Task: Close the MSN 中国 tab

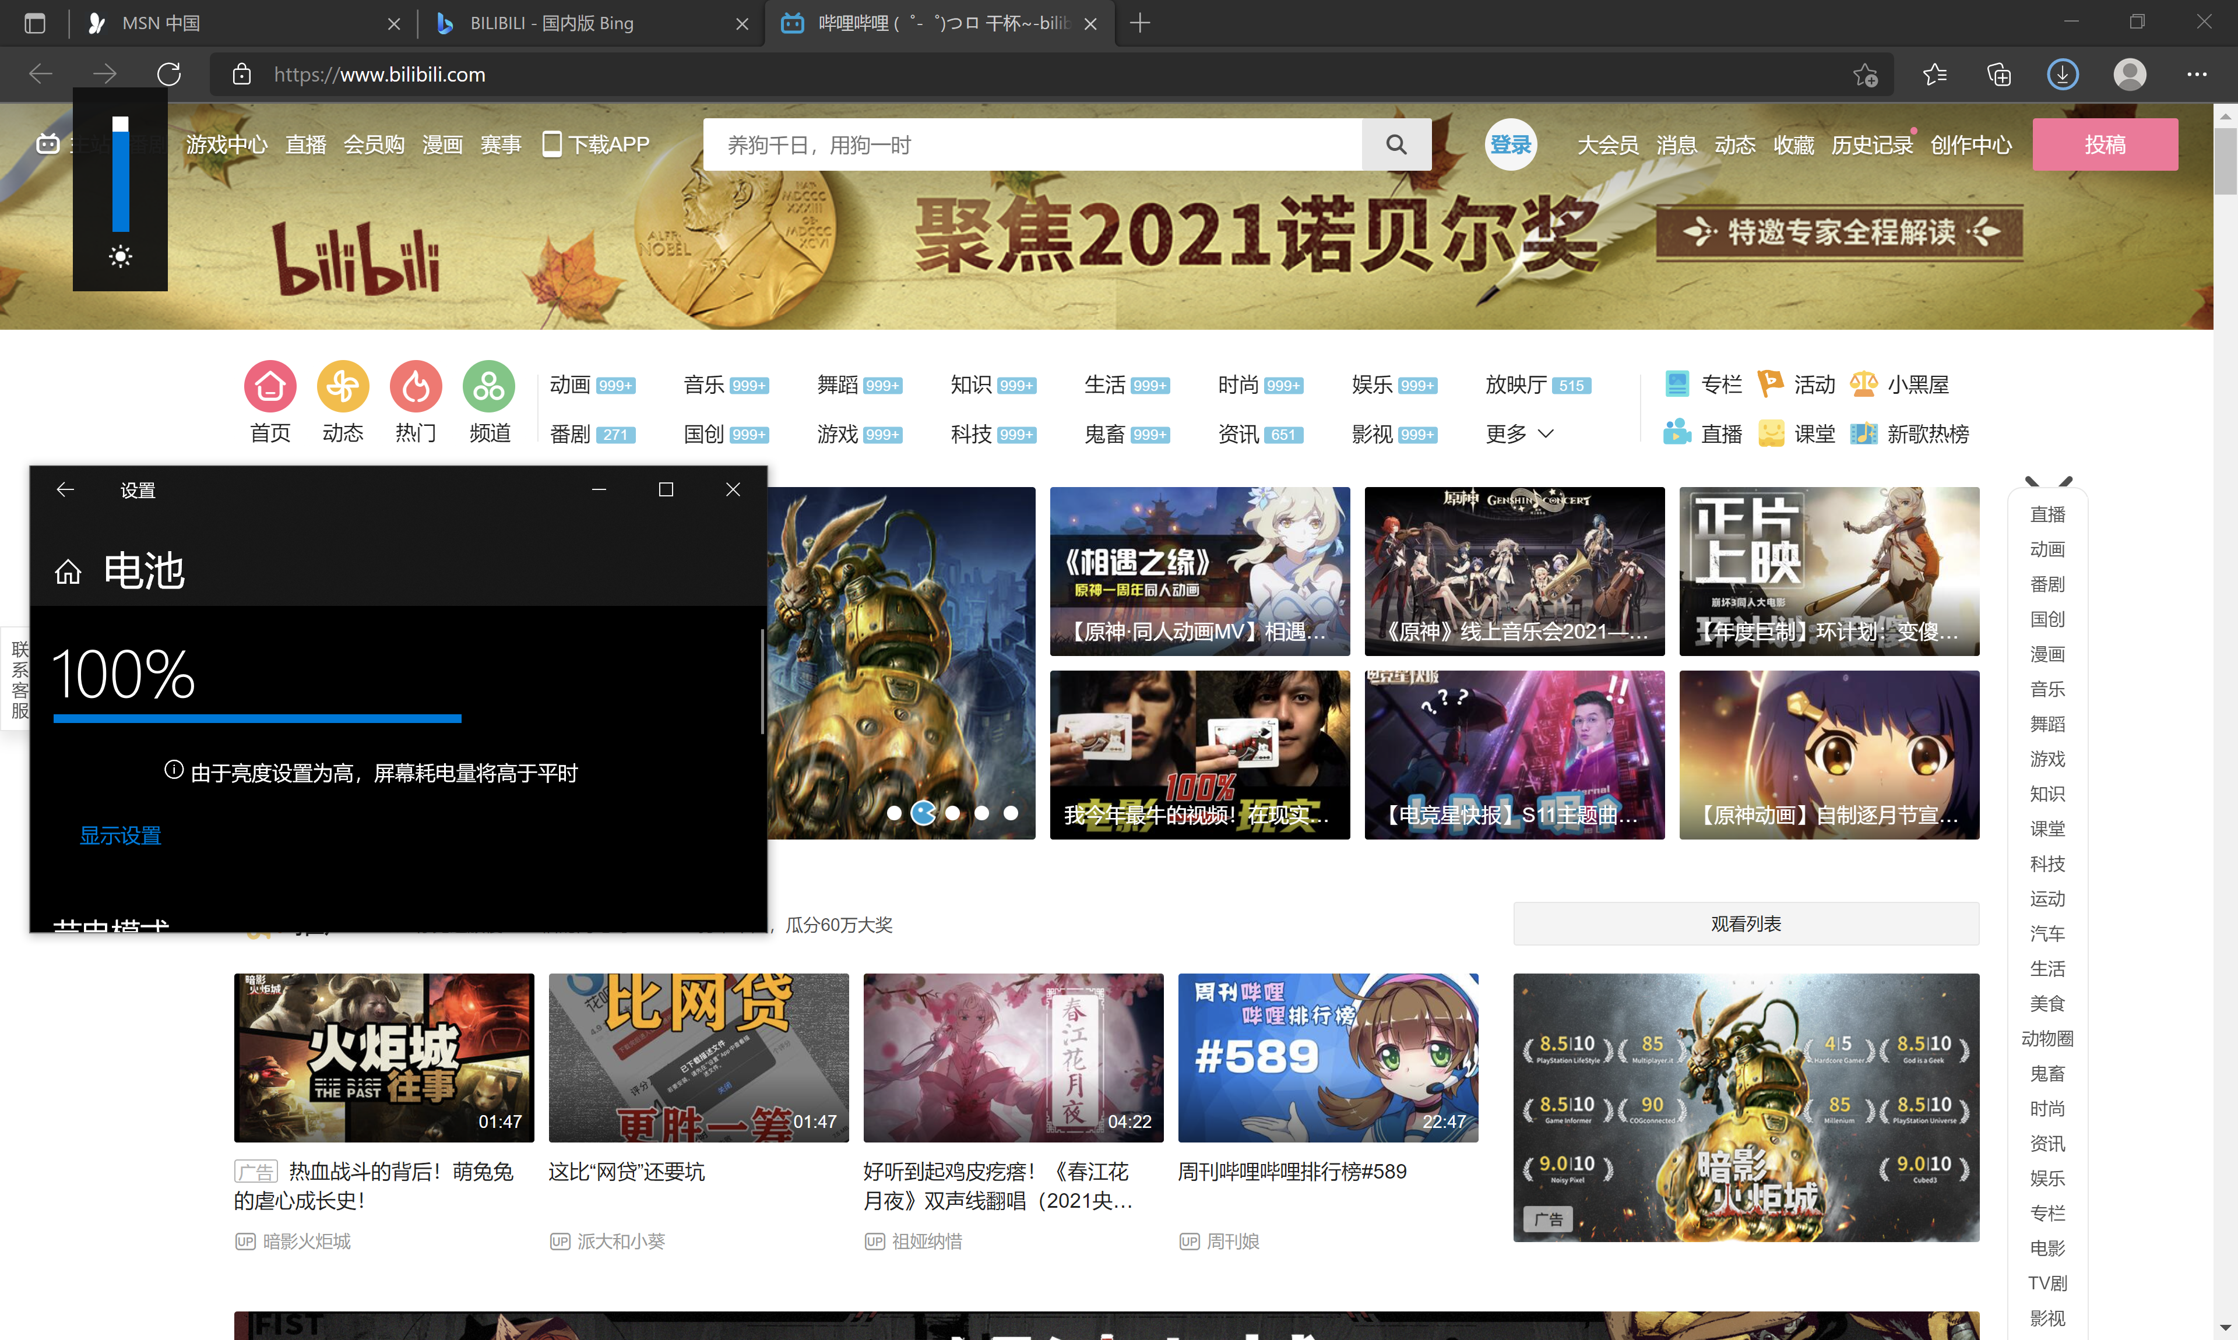Action: click(394, 24)
